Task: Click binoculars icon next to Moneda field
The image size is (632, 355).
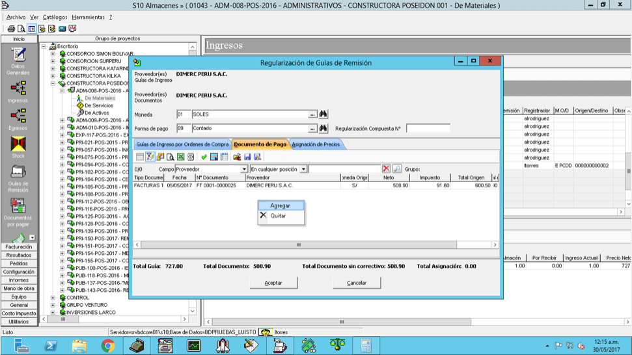Action: (323, 114)
